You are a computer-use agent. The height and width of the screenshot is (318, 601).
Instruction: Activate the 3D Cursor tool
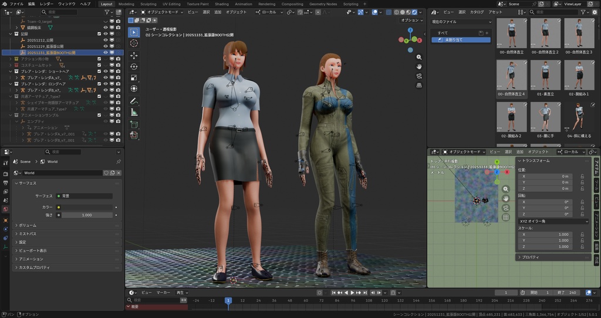[x=134, y=43]
